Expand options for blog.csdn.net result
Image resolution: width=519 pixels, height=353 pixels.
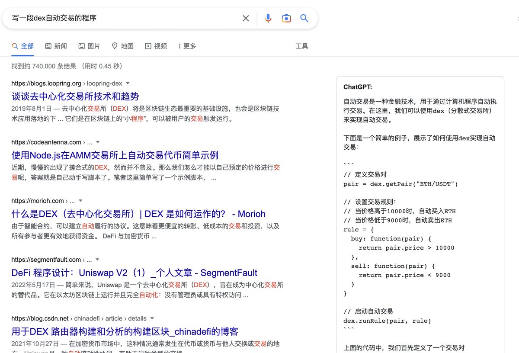tap(152, 318)
